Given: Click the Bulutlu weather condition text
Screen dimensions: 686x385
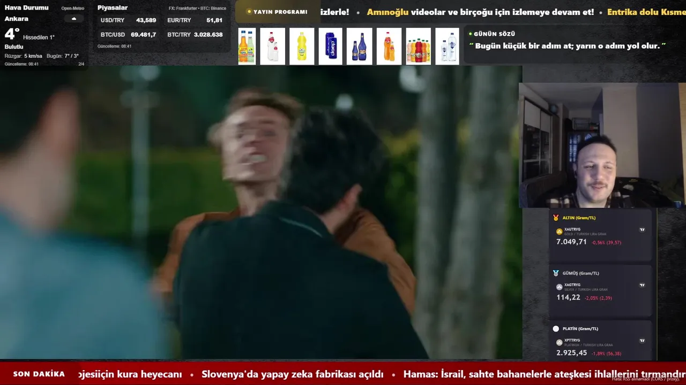Looking at the screenshot, I should [x=14, y=47].
